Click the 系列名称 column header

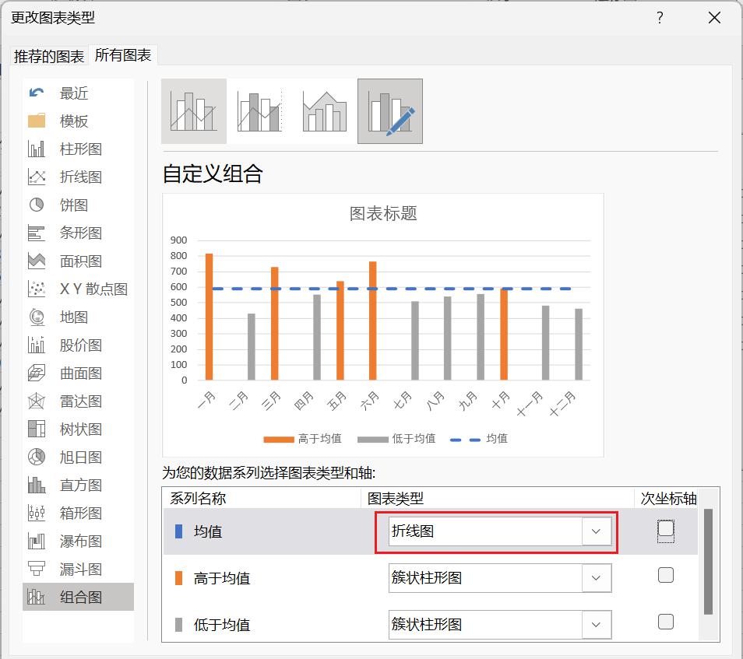tap(198, 498)
